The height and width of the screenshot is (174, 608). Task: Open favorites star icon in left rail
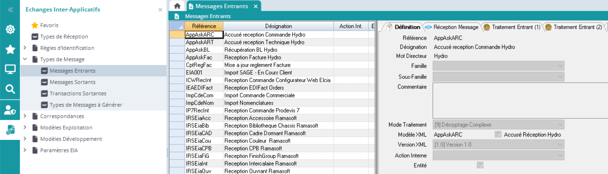click(x=10, y=49)
